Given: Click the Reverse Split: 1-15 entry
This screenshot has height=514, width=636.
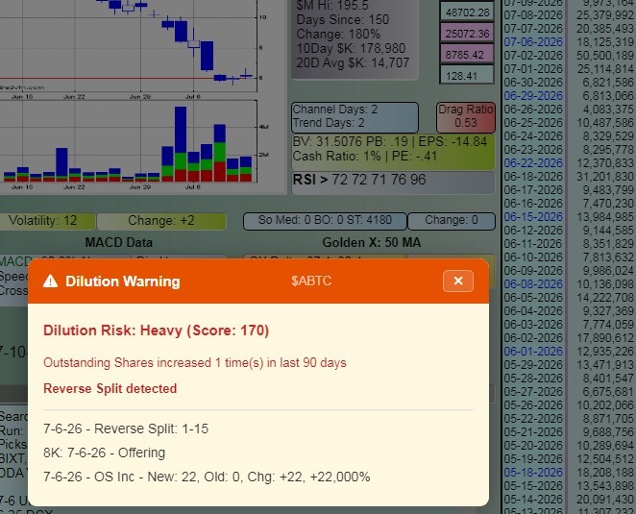Looking at the screenshot, I should coord(126,428).
